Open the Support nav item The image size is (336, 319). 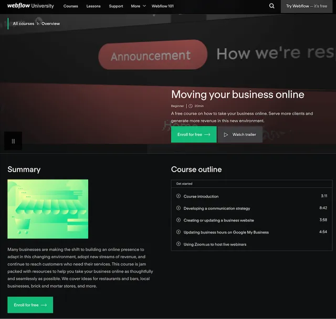pos(116,6)
